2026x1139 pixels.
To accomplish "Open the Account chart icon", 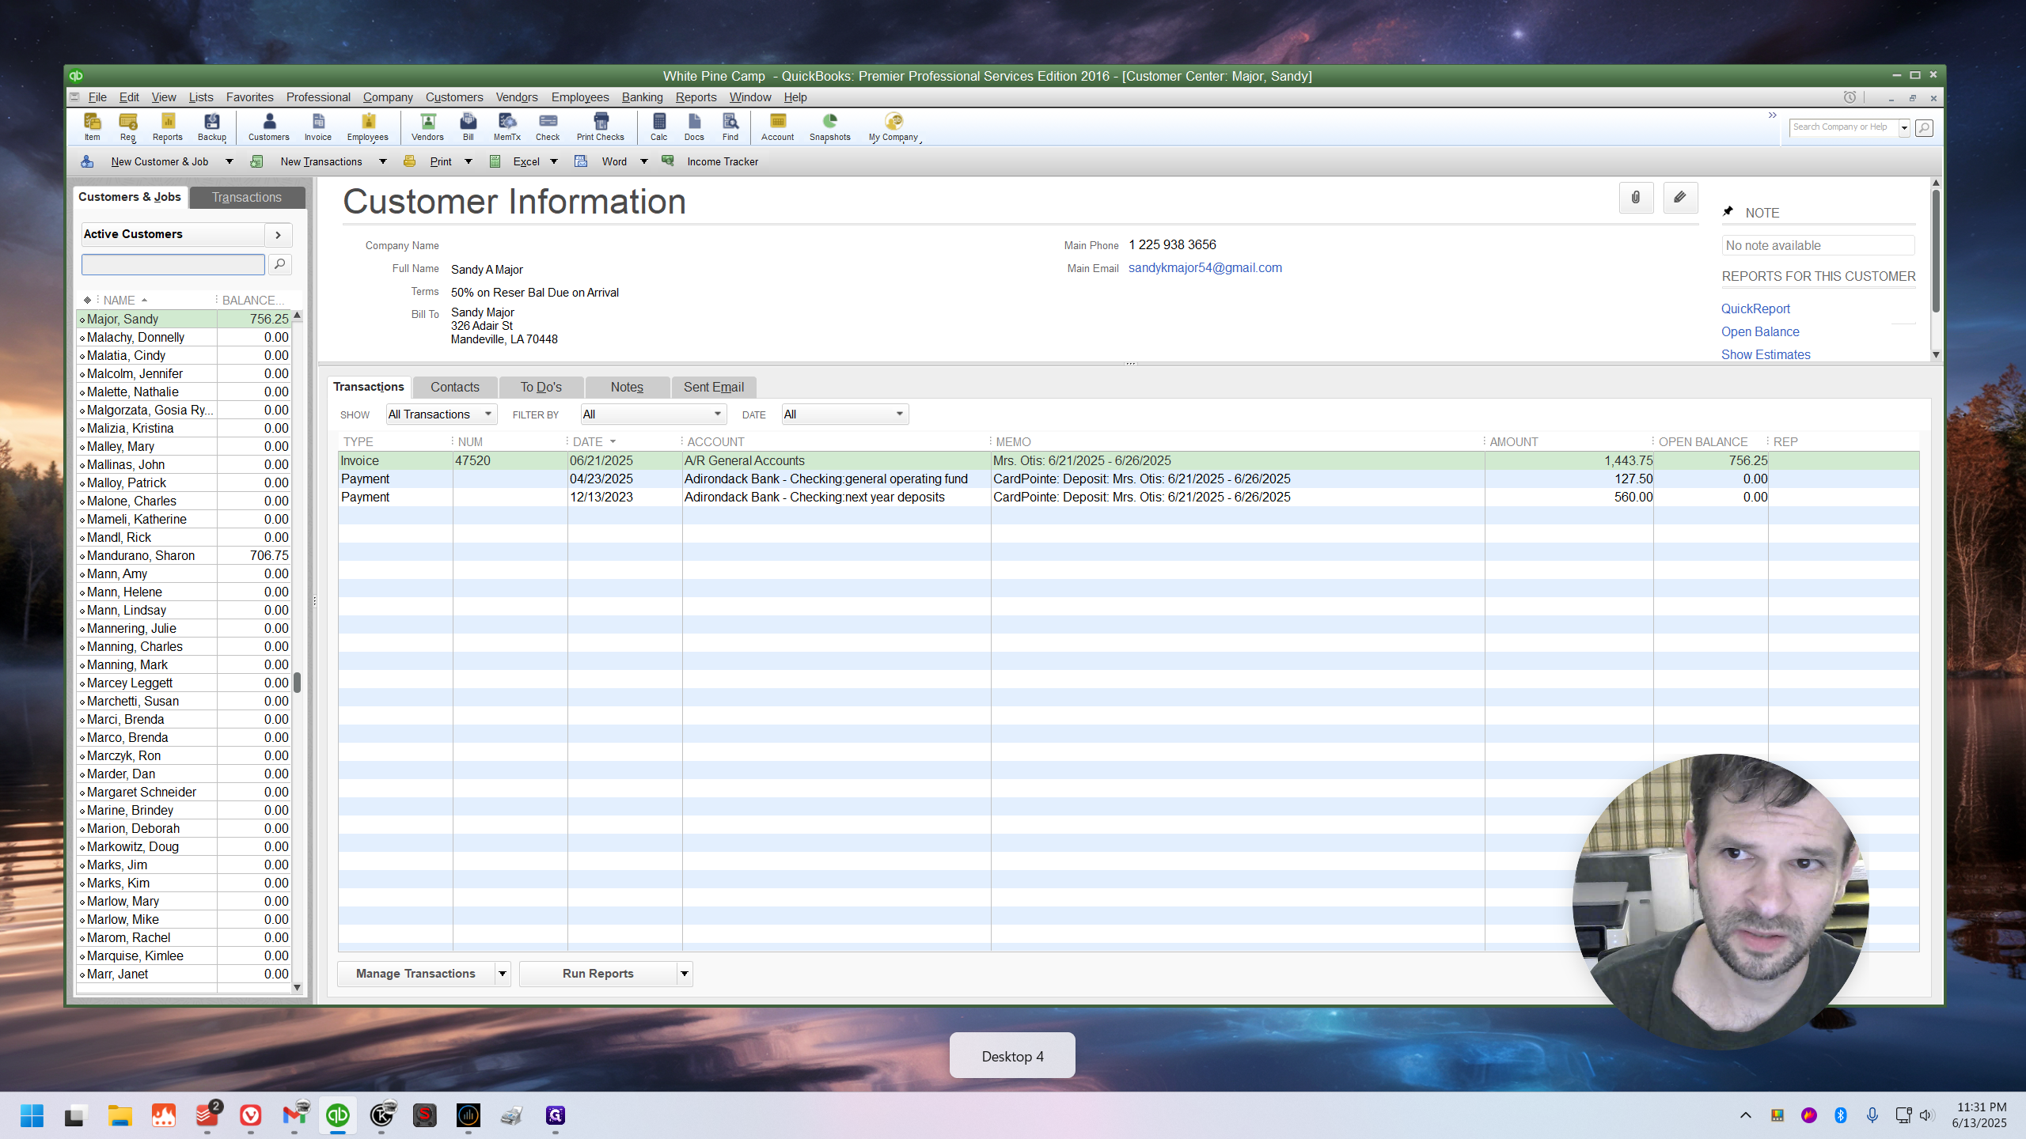I will (778, 127).
